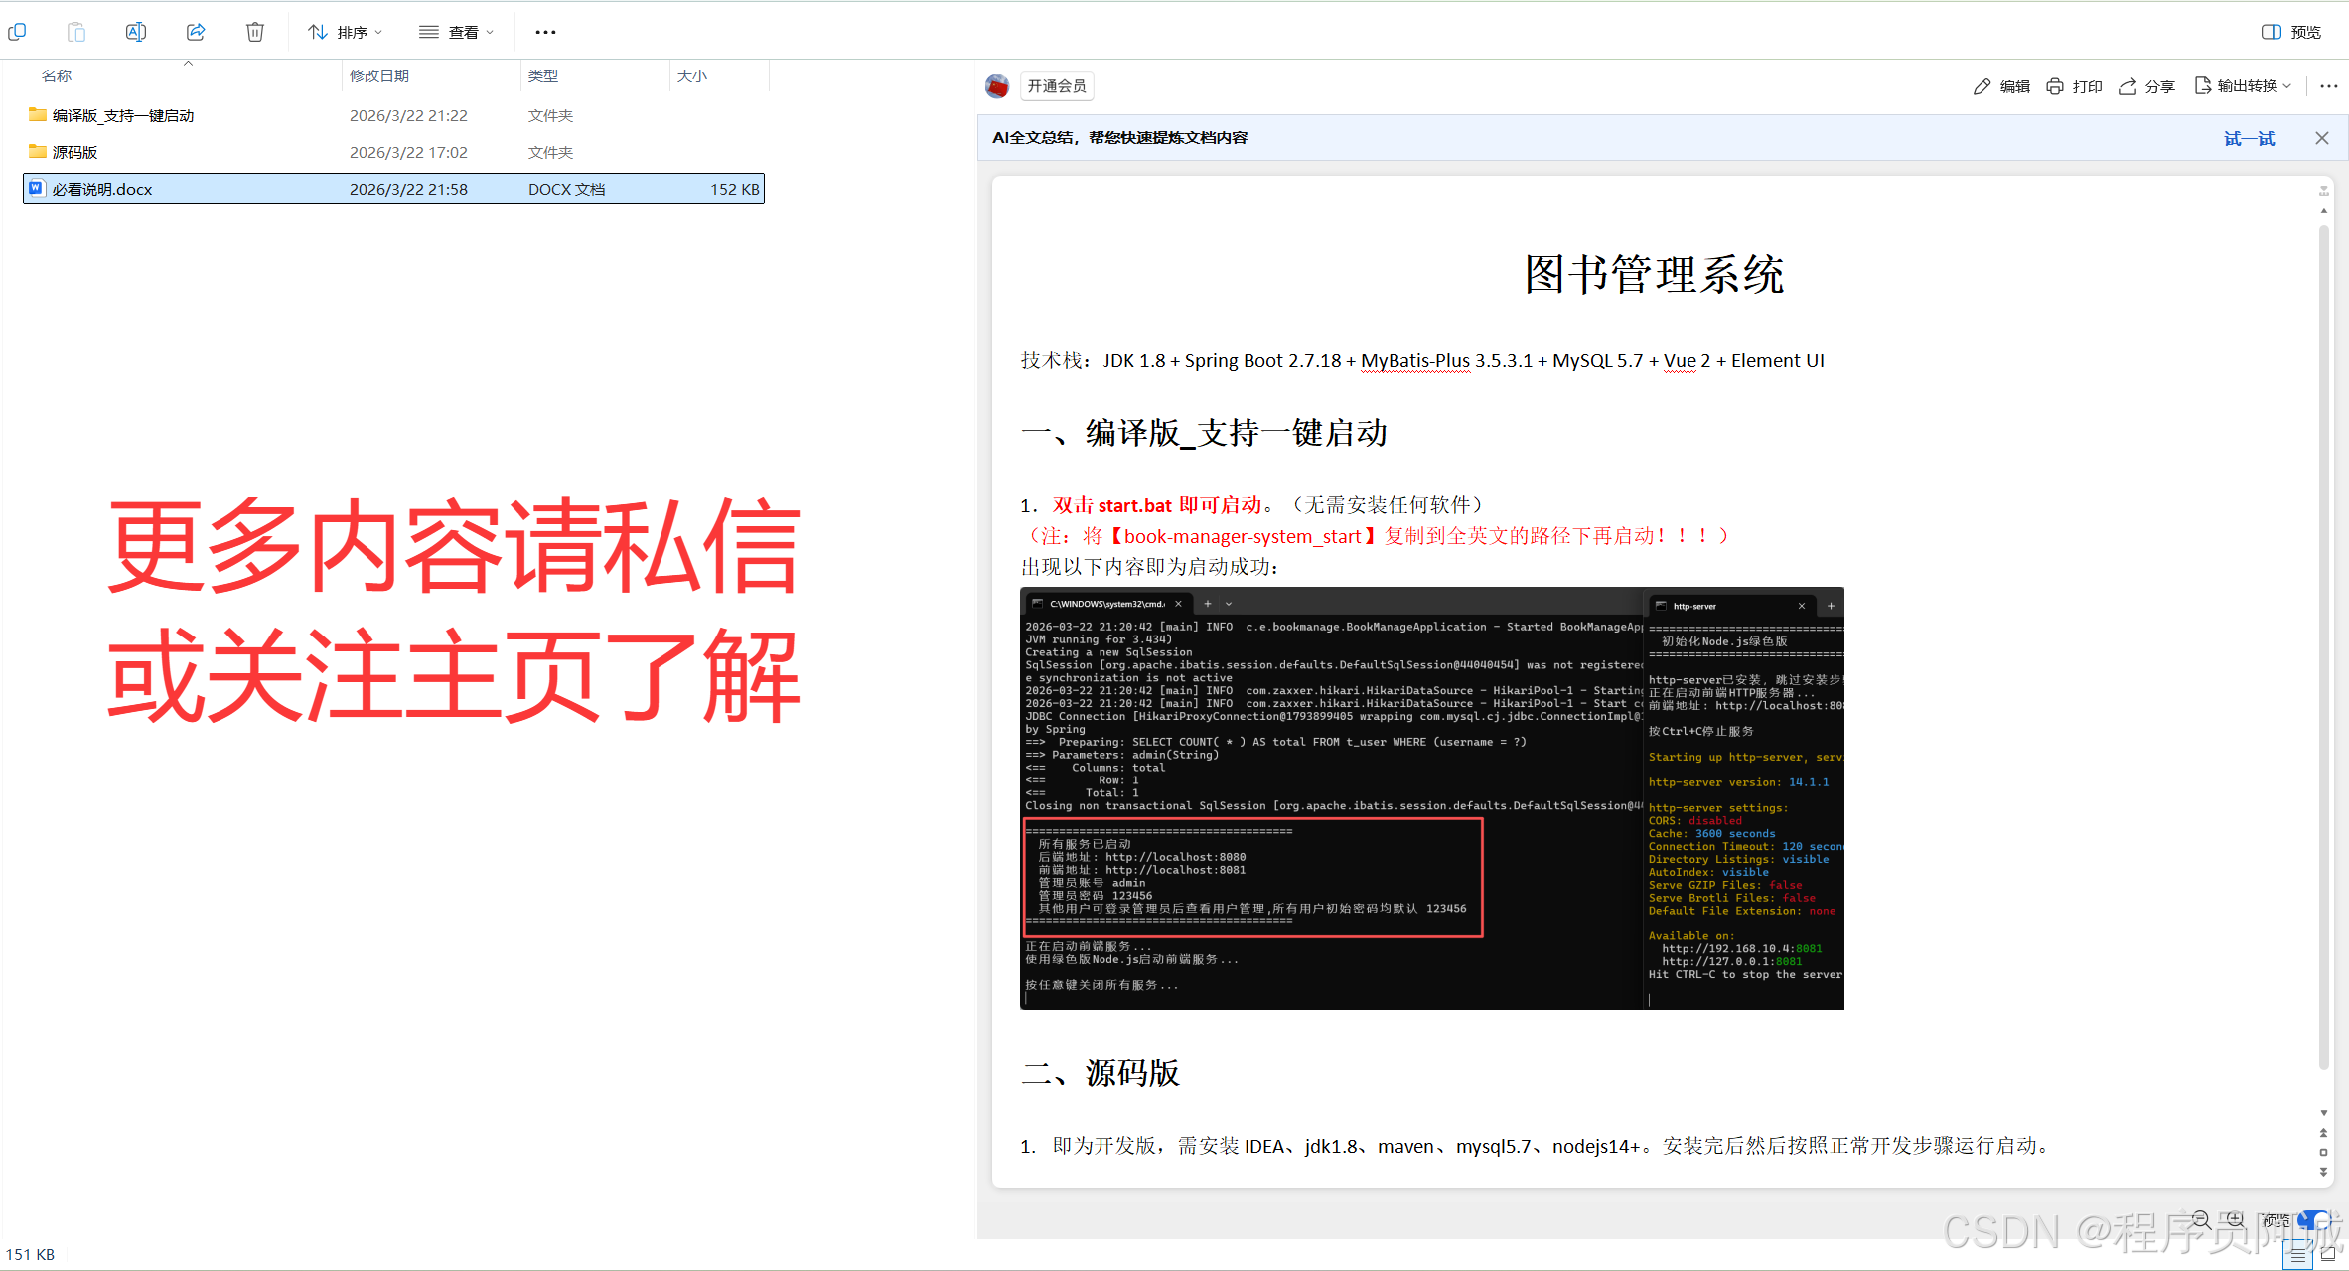The image size is (2349, 1271).
Task: Click the zoom out magnifier icon
Action: [2202, 1219]
